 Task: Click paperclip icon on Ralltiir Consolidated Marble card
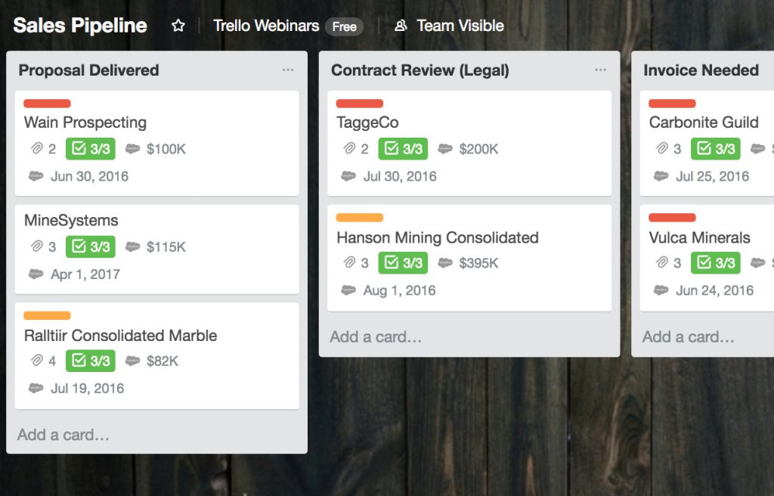pyautogui.click(x=37, y=361)
